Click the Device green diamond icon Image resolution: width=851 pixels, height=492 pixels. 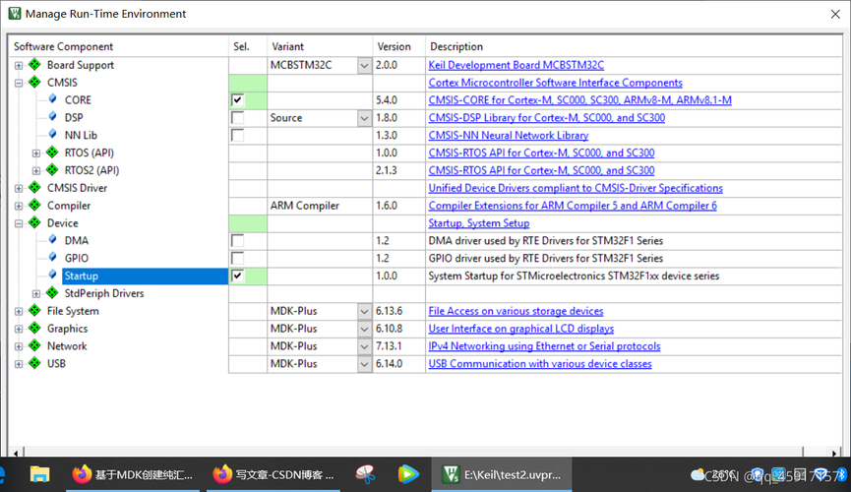(x=34, y=222)
